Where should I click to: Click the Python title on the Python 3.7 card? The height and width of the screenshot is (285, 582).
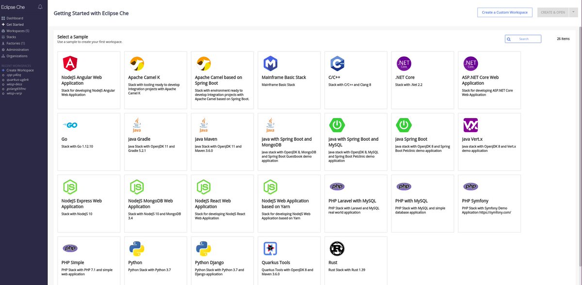135,263
